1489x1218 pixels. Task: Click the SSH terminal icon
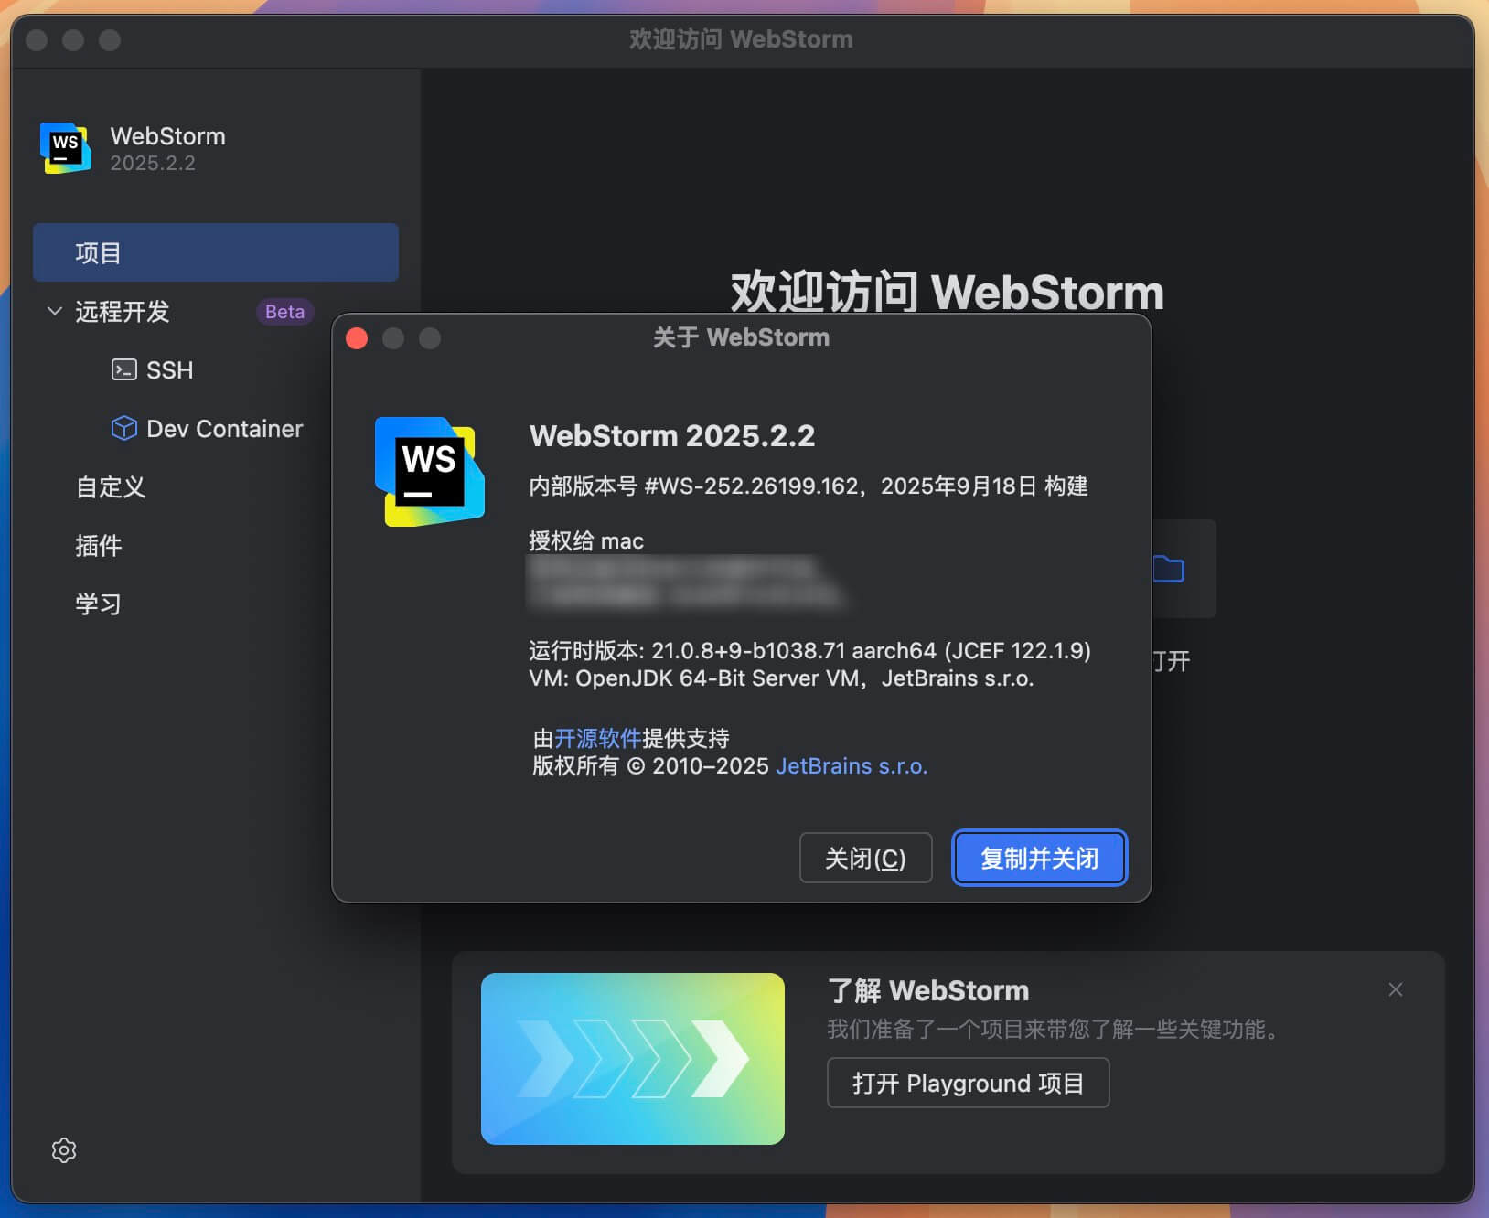point(123,369)
